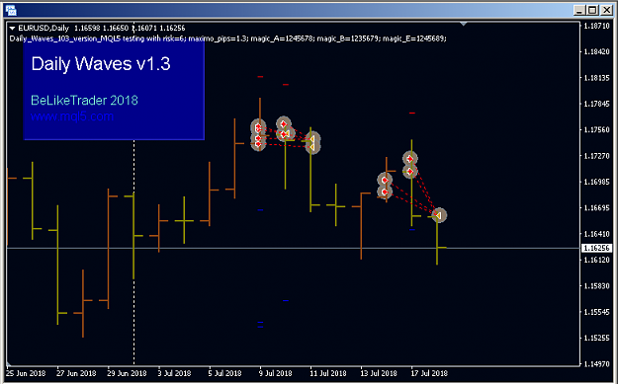Click the lower close arrow on 11 Jul bar
Viewport: 618px width, 384px height.
[x=312, y=147]
